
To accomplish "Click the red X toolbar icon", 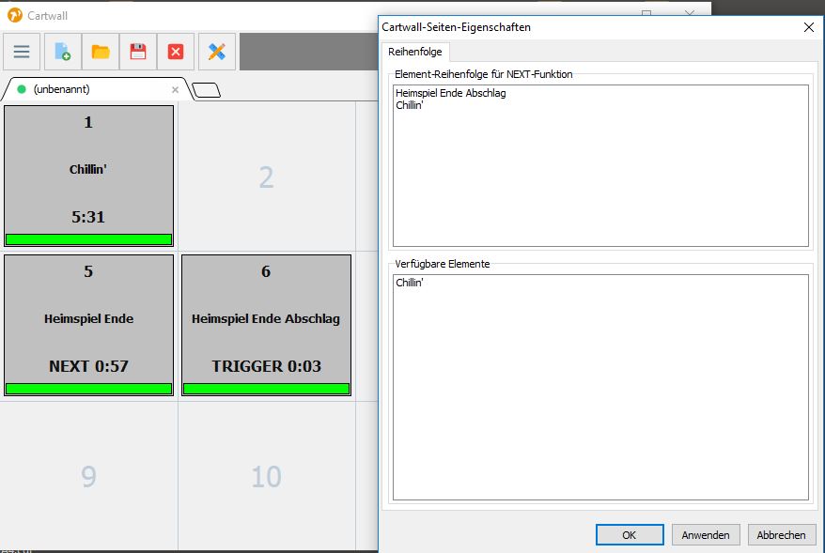I will pos(176,52).
